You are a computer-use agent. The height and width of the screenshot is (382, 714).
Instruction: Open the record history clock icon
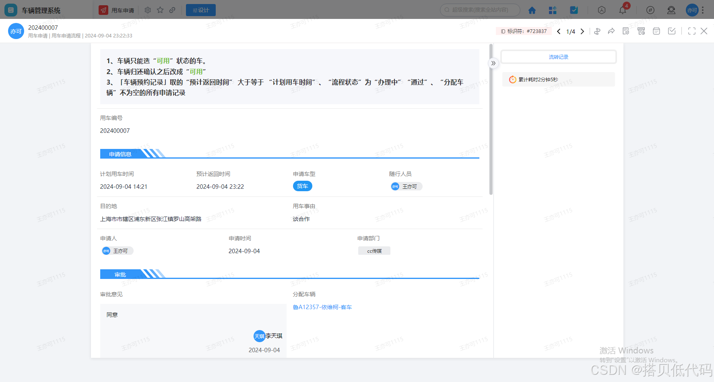(641, 31)
